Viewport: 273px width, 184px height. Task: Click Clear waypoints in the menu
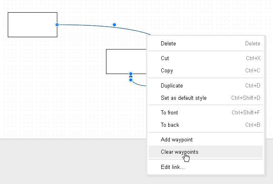point(180,152)
